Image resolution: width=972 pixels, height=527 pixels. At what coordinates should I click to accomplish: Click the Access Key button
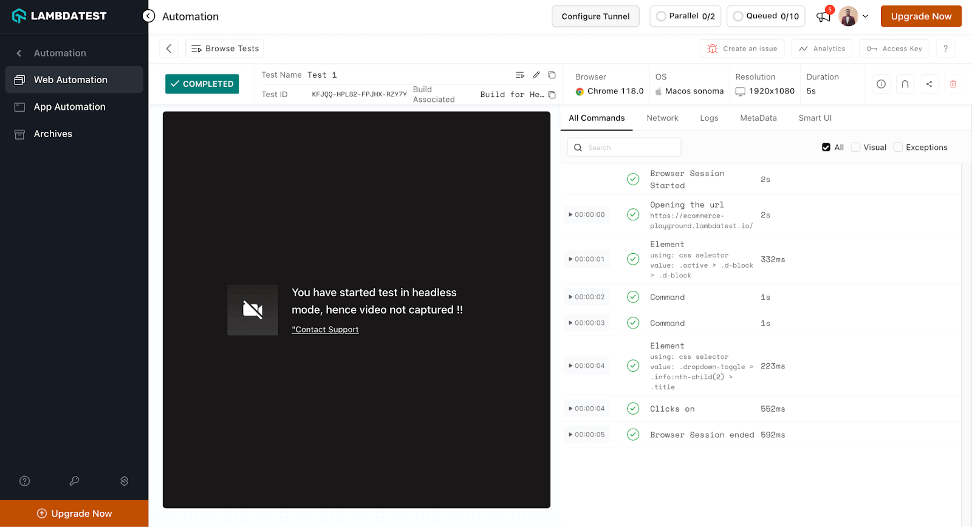pyautogui.click(x=894, y=49)
